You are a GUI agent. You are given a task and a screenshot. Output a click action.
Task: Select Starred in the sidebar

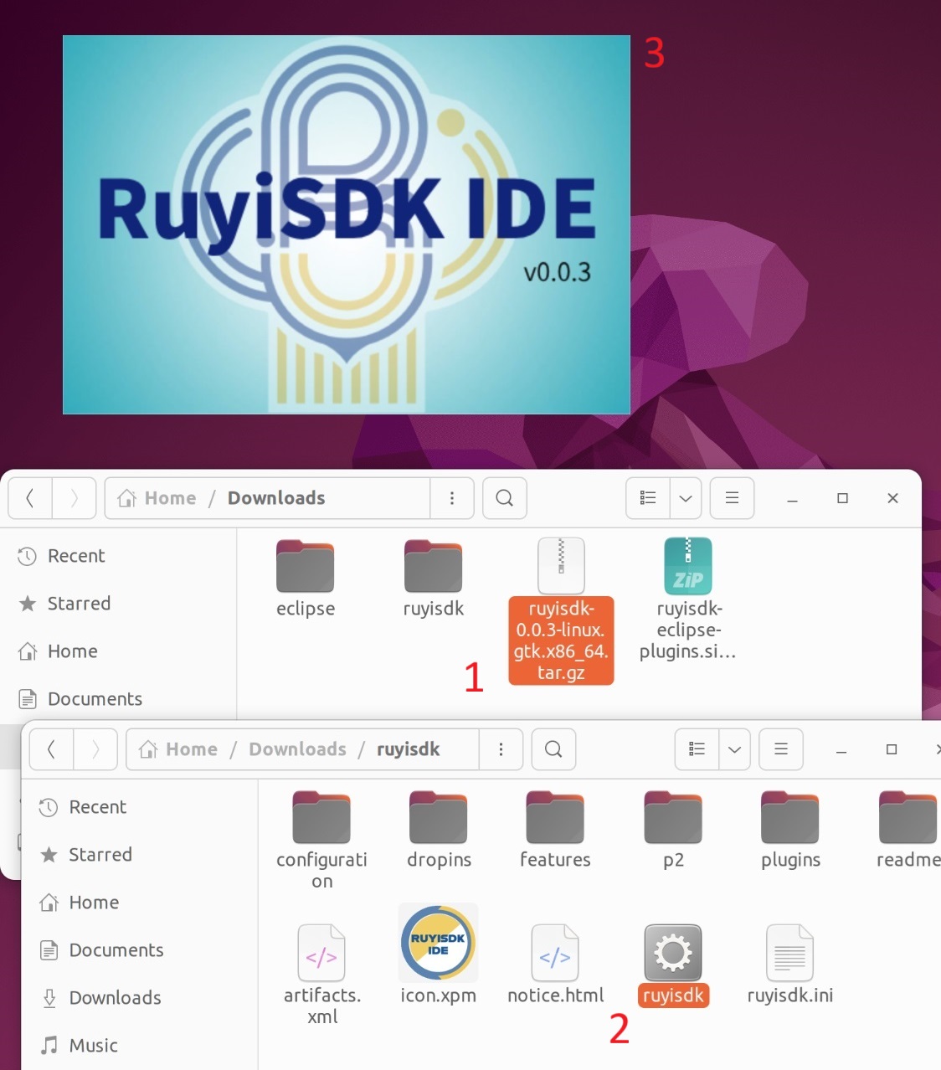[x=80, y=604]
